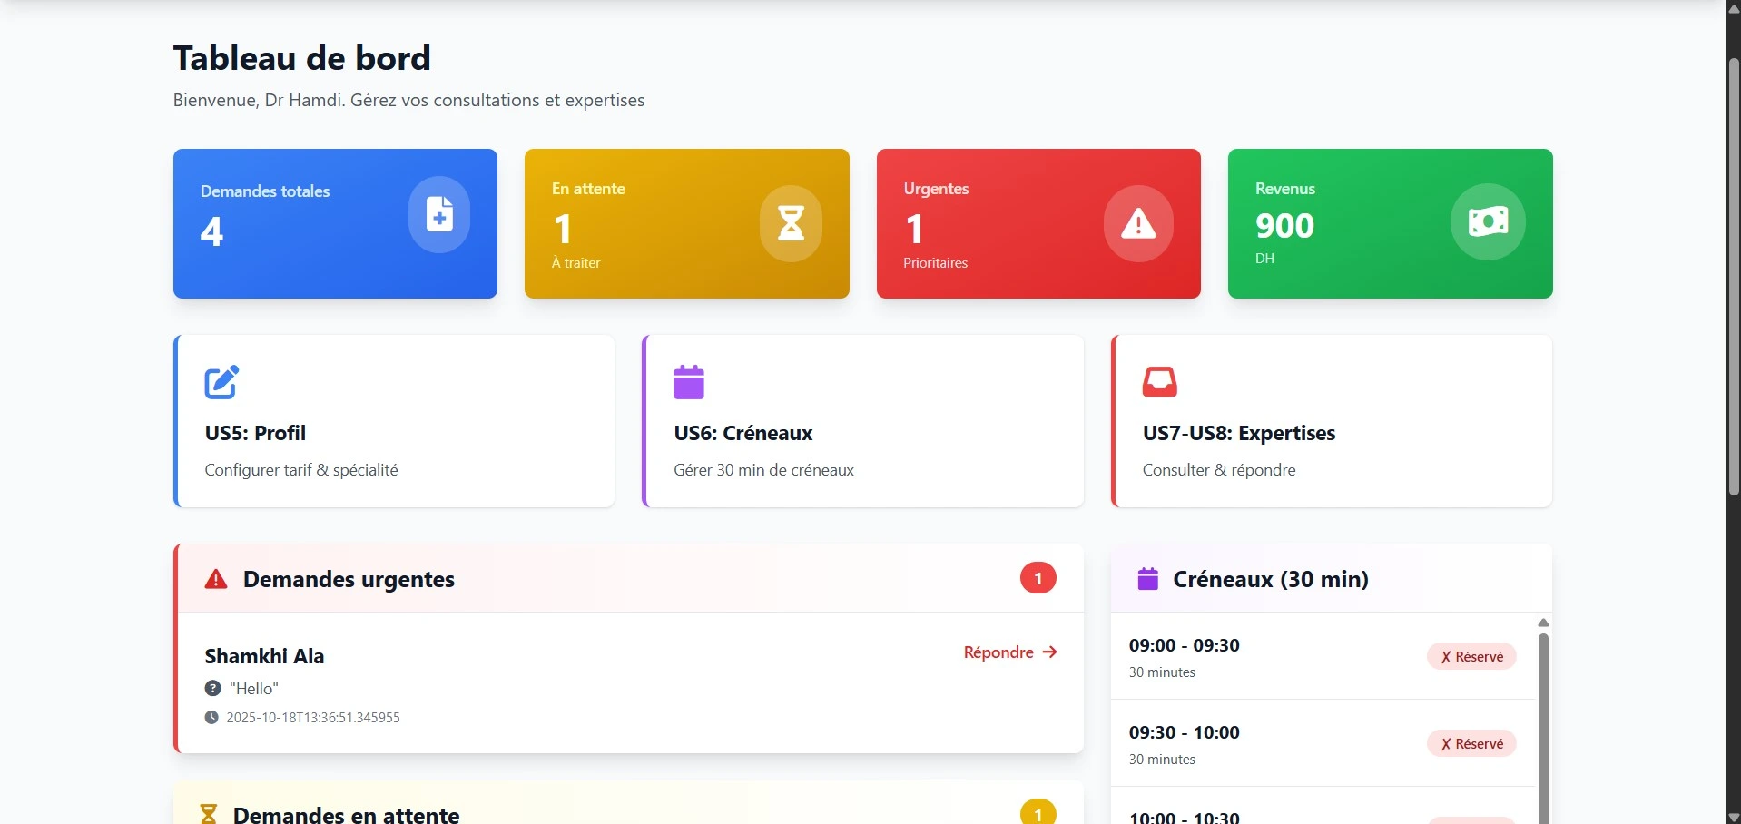Click the "Bienvenue, Dr Hamdi" welcome subtitle
Viewport: 1741px width, 824px height.
[408, 100]
